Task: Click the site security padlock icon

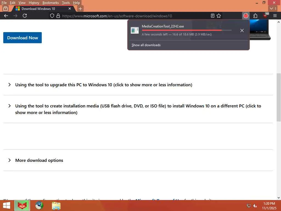Action: click(x=58, y=16)
